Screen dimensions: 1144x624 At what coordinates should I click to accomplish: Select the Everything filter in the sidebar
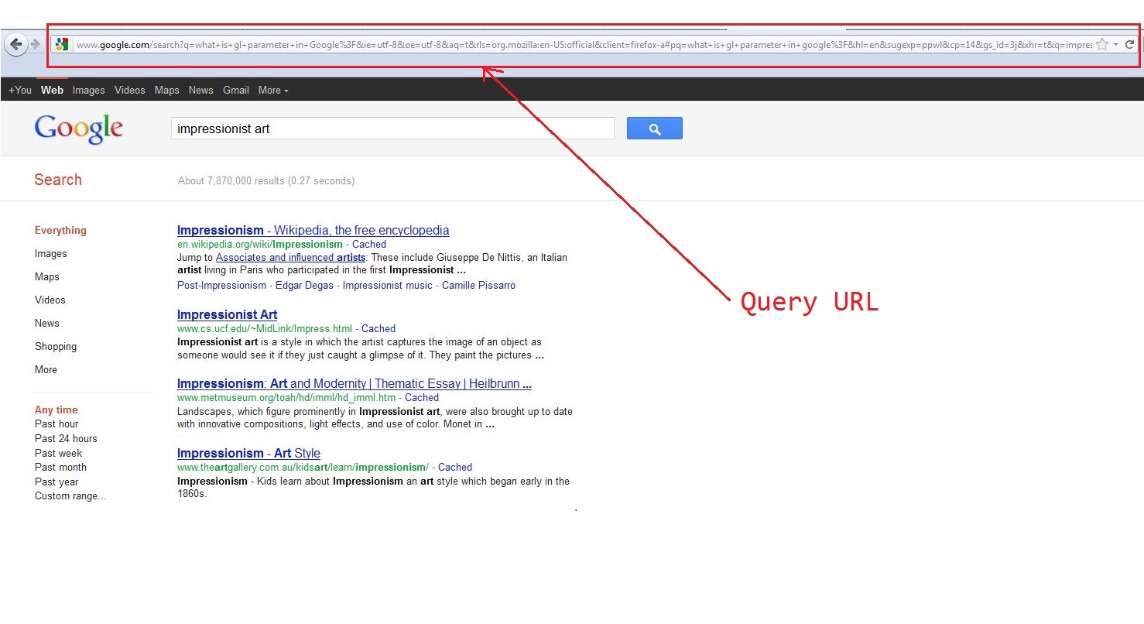coord(60,231)
